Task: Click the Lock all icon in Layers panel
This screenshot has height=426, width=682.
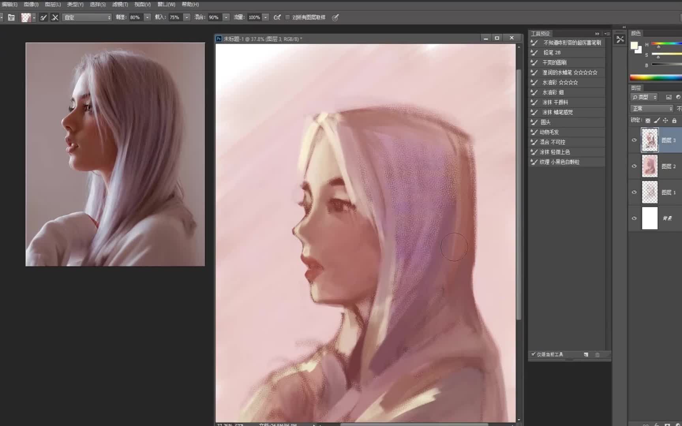Action: [675, 120]
